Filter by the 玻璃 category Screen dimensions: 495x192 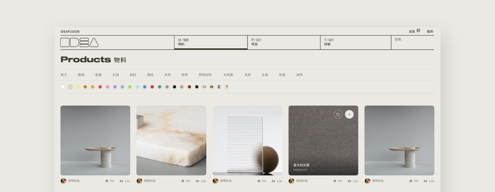(x=81, y=75)
